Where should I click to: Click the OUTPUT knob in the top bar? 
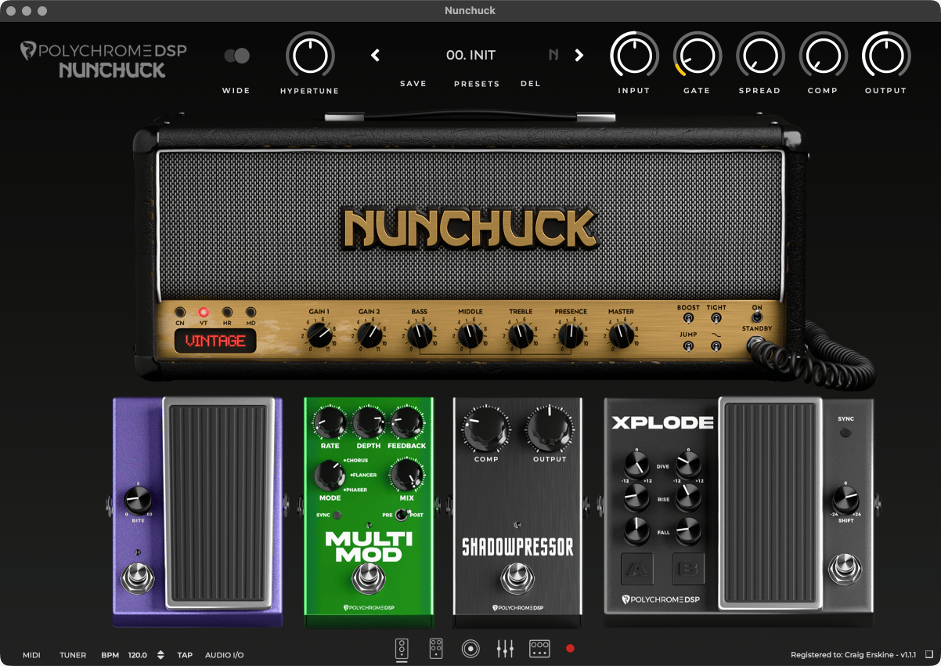click(x=886, y=56)
